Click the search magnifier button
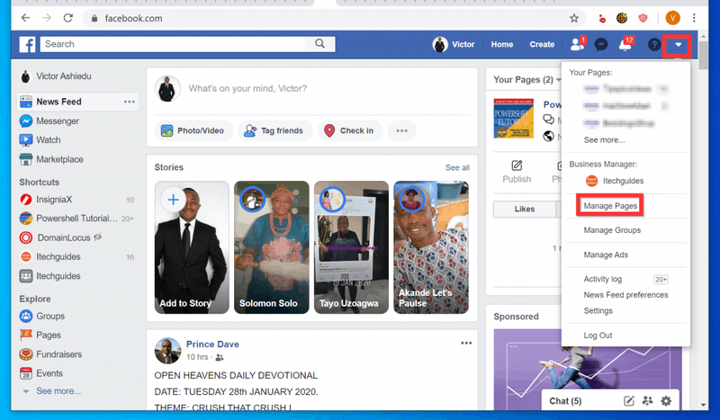The width and height of the screenshot is (720, 420). tap(320, 44)
